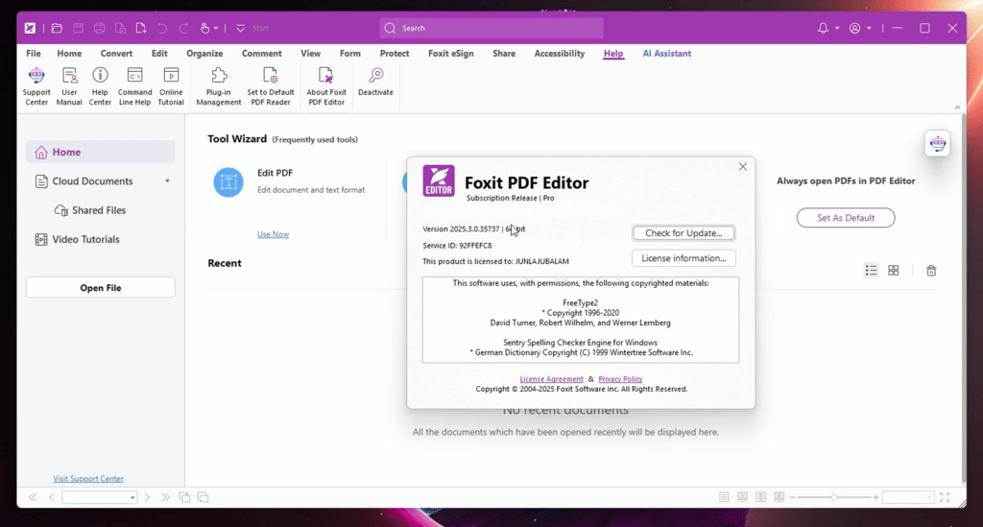Click the zoom in plus button
The image size is (983, 527).
pyautogui.click(x=875, y=497)
